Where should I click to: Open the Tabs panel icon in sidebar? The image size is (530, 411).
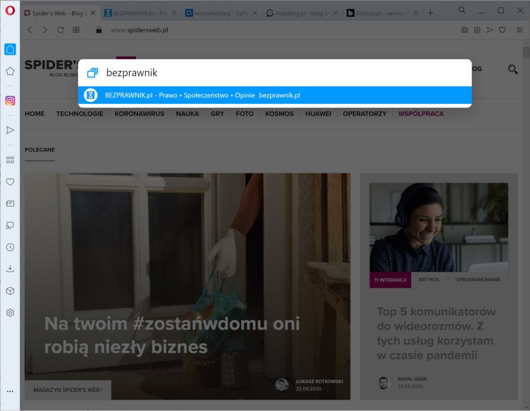point(10,225)
